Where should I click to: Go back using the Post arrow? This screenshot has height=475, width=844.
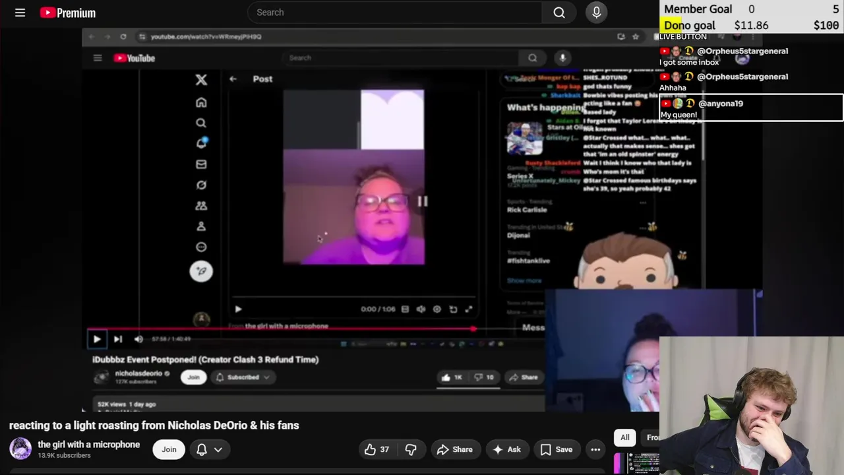click(x=233, y=79)
